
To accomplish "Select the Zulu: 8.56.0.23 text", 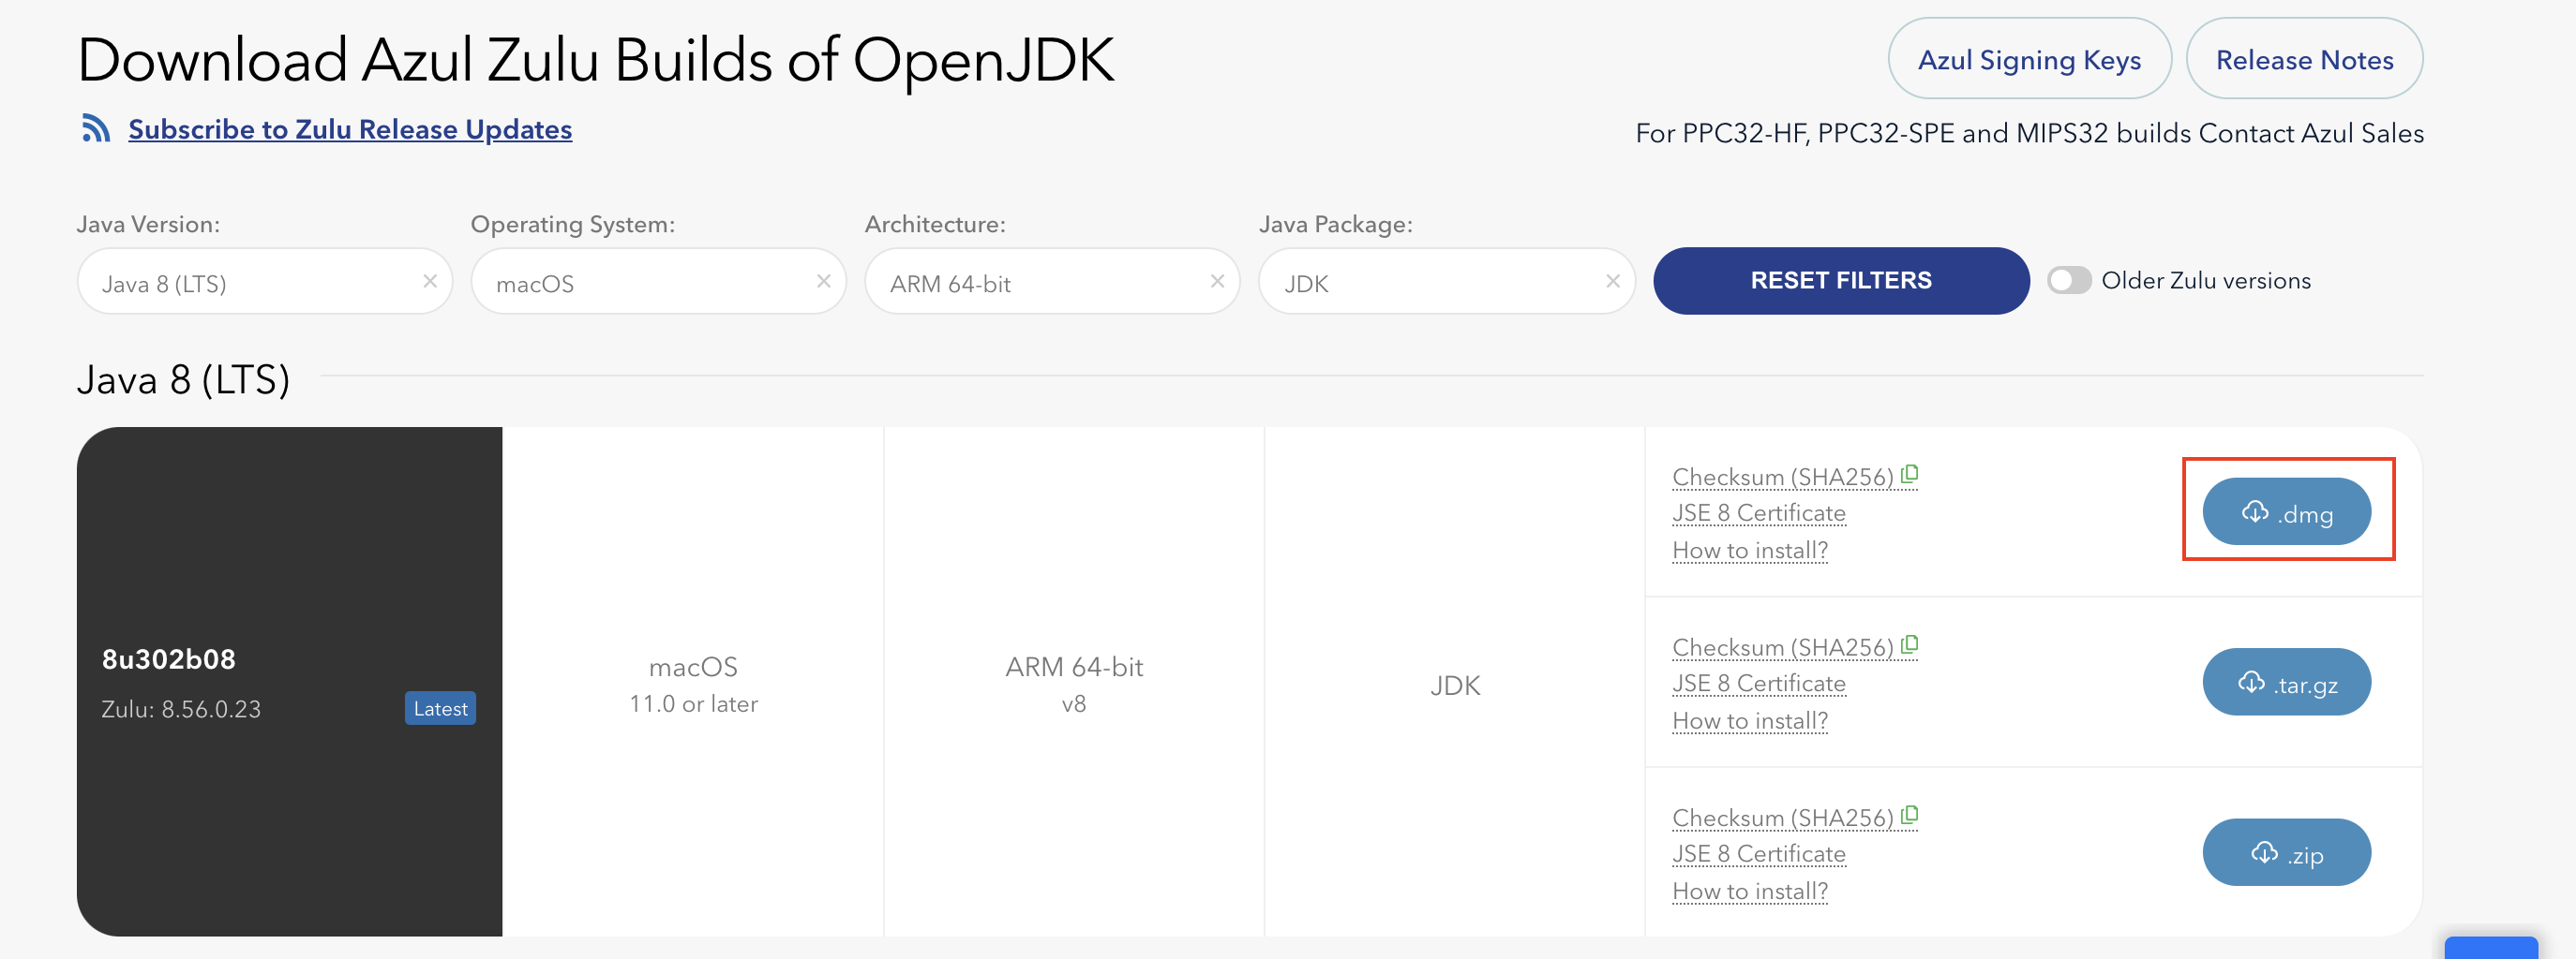I will click(x=181, y=709).
